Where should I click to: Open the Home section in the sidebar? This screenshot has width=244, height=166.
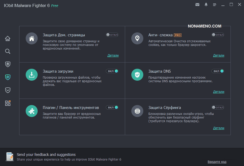(8, 39)
